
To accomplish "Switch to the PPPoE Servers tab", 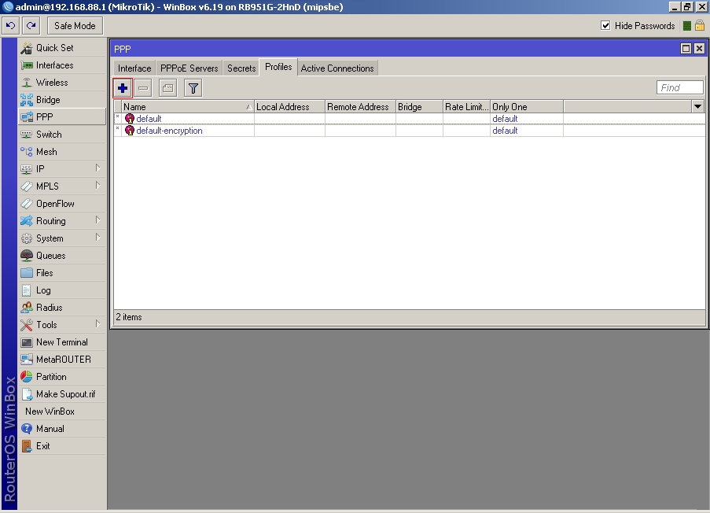I will pos(189,68).
